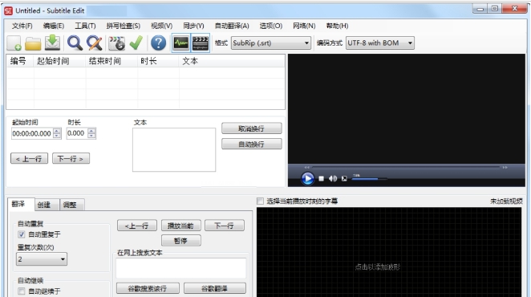The height and width of the screenshot is (297, 531).
Task: Sort by the 编号 column header
Action: click(19, 61)
